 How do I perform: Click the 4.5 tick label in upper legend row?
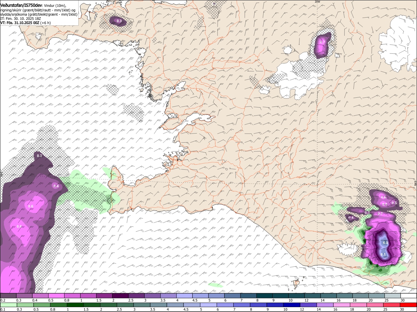(x=194, y=300)
